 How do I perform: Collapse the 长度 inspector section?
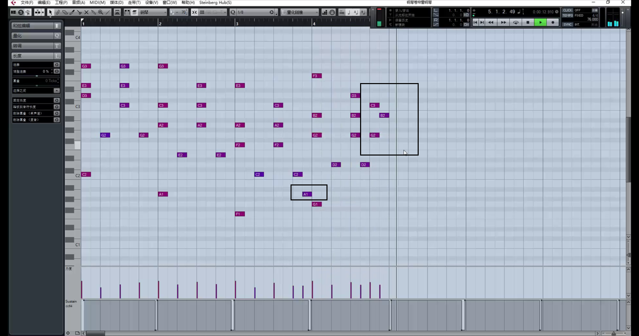[36, 56]
